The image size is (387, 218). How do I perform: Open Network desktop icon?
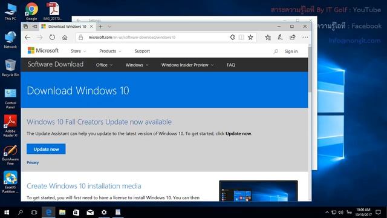(x=10, y=39)
